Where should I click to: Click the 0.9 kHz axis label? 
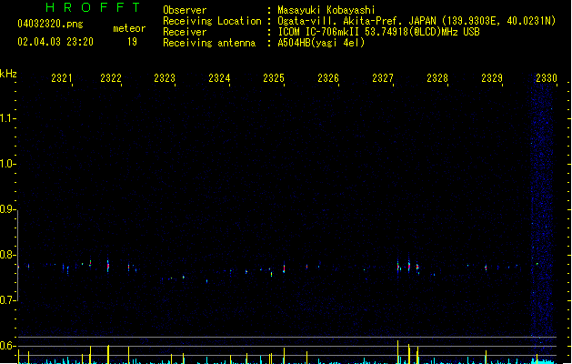coord(7,209)
